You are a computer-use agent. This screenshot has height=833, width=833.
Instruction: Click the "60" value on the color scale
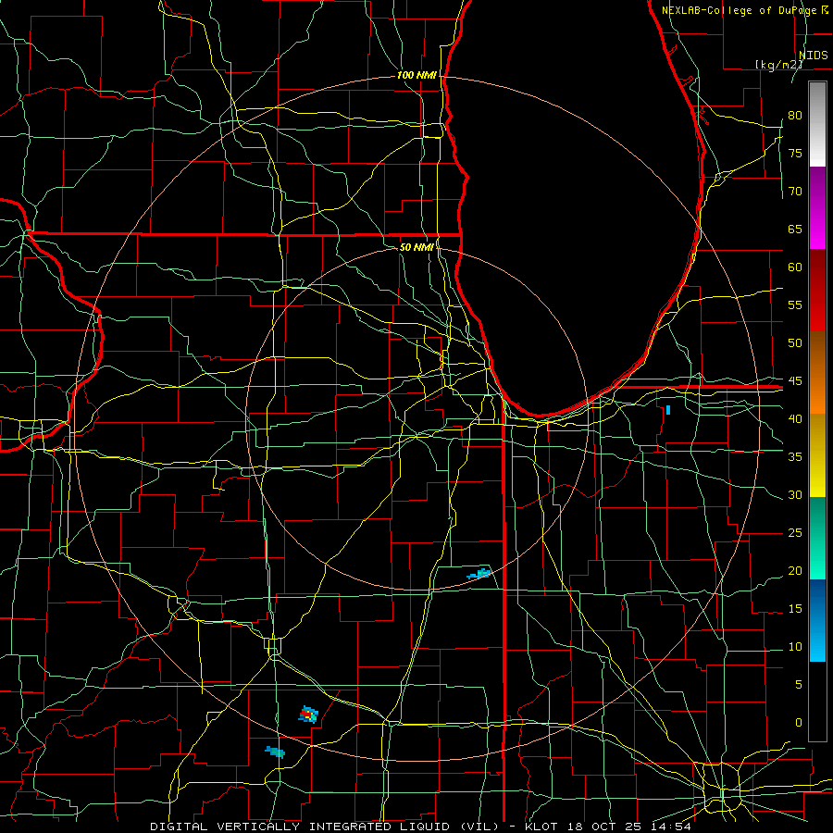click(795, 267)
